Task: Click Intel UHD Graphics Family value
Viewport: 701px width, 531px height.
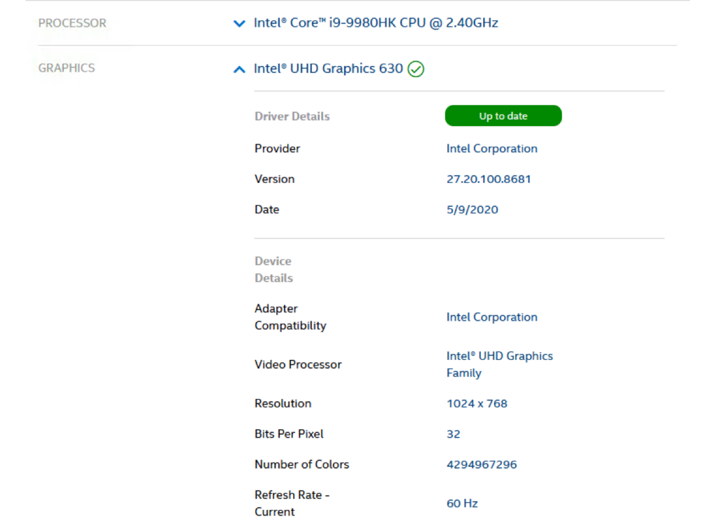Action: coord(499,364)
